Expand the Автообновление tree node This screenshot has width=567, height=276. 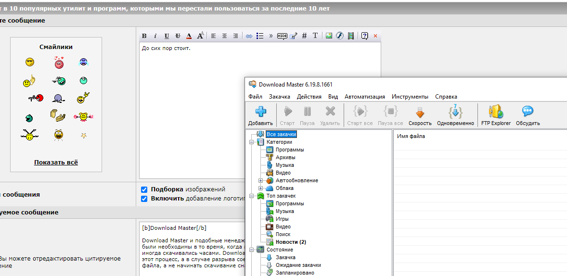[x=260, y=180]
